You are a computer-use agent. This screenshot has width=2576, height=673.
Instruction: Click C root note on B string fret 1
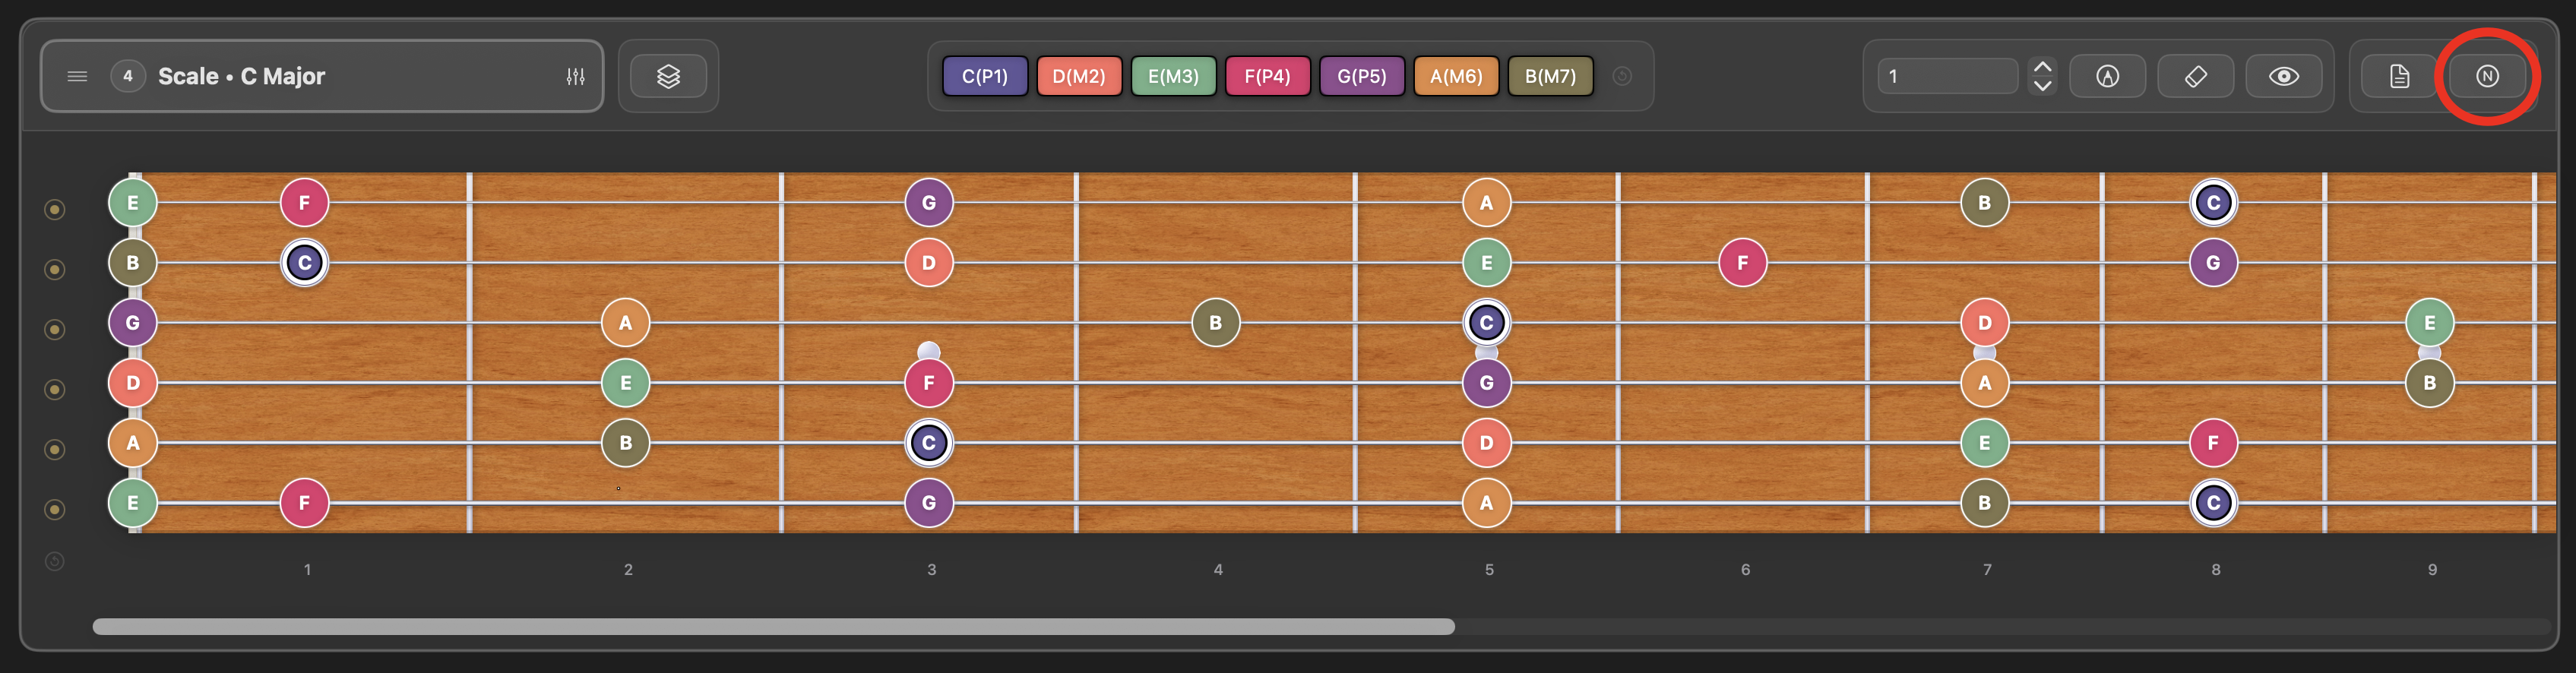click(305, 263)
